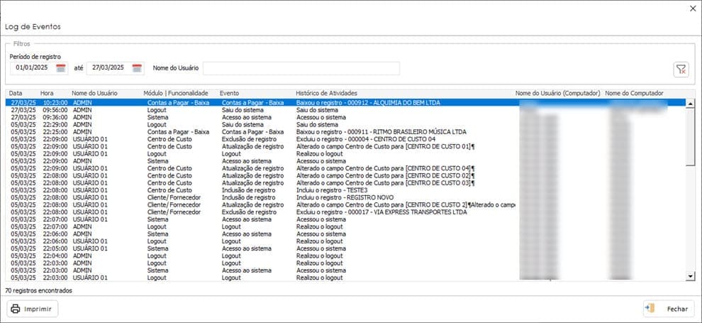Click the vertical scrollbar thumb
Image resolution: width=702 pixels, height=323 pixels.
[691, 136]
